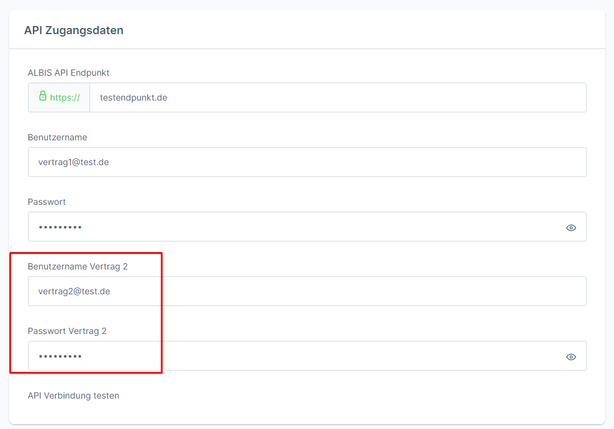This screenshot has height=429, width=614.
Task: Focus the ALBIS API Endpunkt input field
Action: pyautogui.click(x=338, y=97)
